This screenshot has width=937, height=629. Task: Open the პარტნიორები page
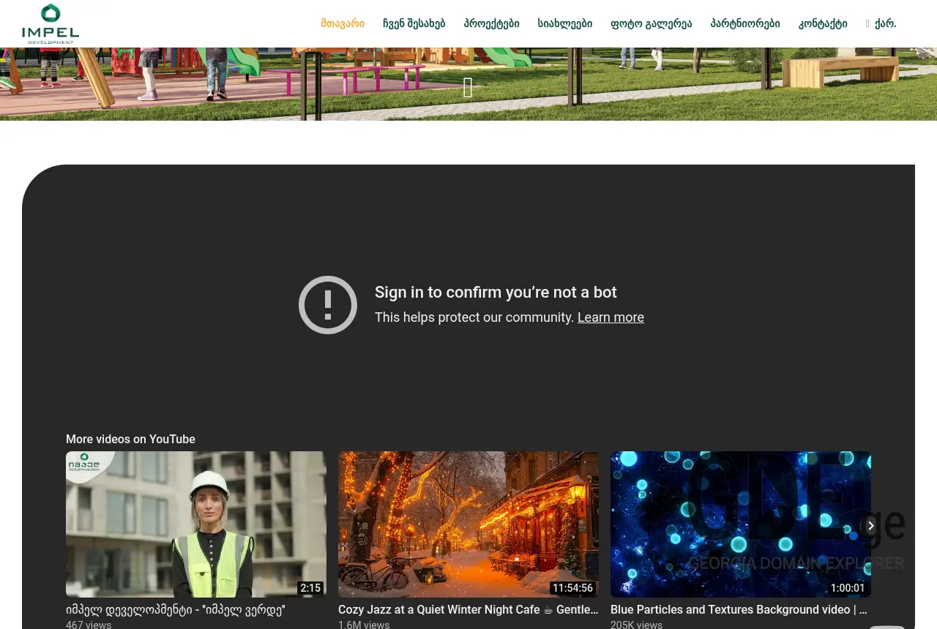pos(745,23)
